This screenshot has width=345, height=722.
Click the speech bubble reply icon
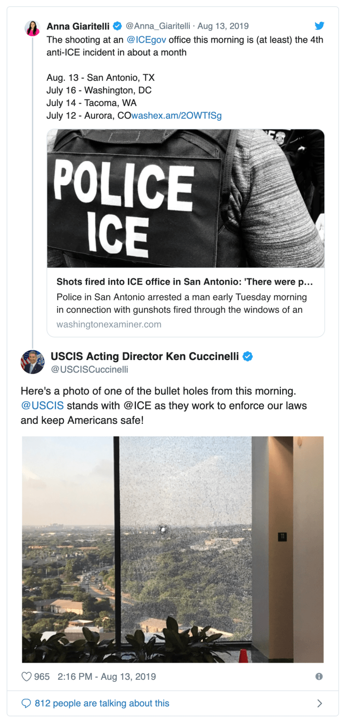(x=27, y=703)
